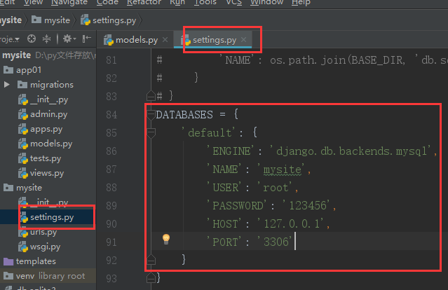Image resolution: width=448 pixels, height=290 pixels.
Task: Open the Navigate menu
Action: click(69, 2)
